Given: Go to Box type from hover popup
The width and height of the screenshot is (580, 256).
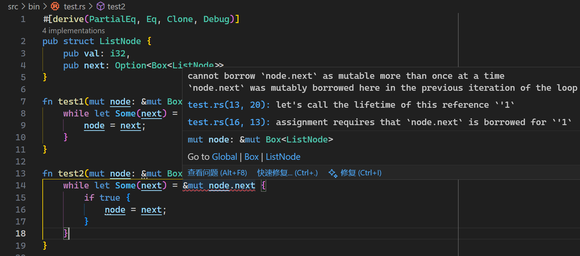Looking at the screenshot, I should pyautogui.click(x=251, y=157).
